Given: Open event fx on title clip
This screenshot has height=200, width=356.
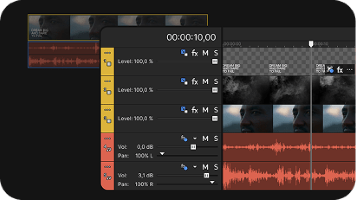Looking at the screenshot, I should [340, 70].
